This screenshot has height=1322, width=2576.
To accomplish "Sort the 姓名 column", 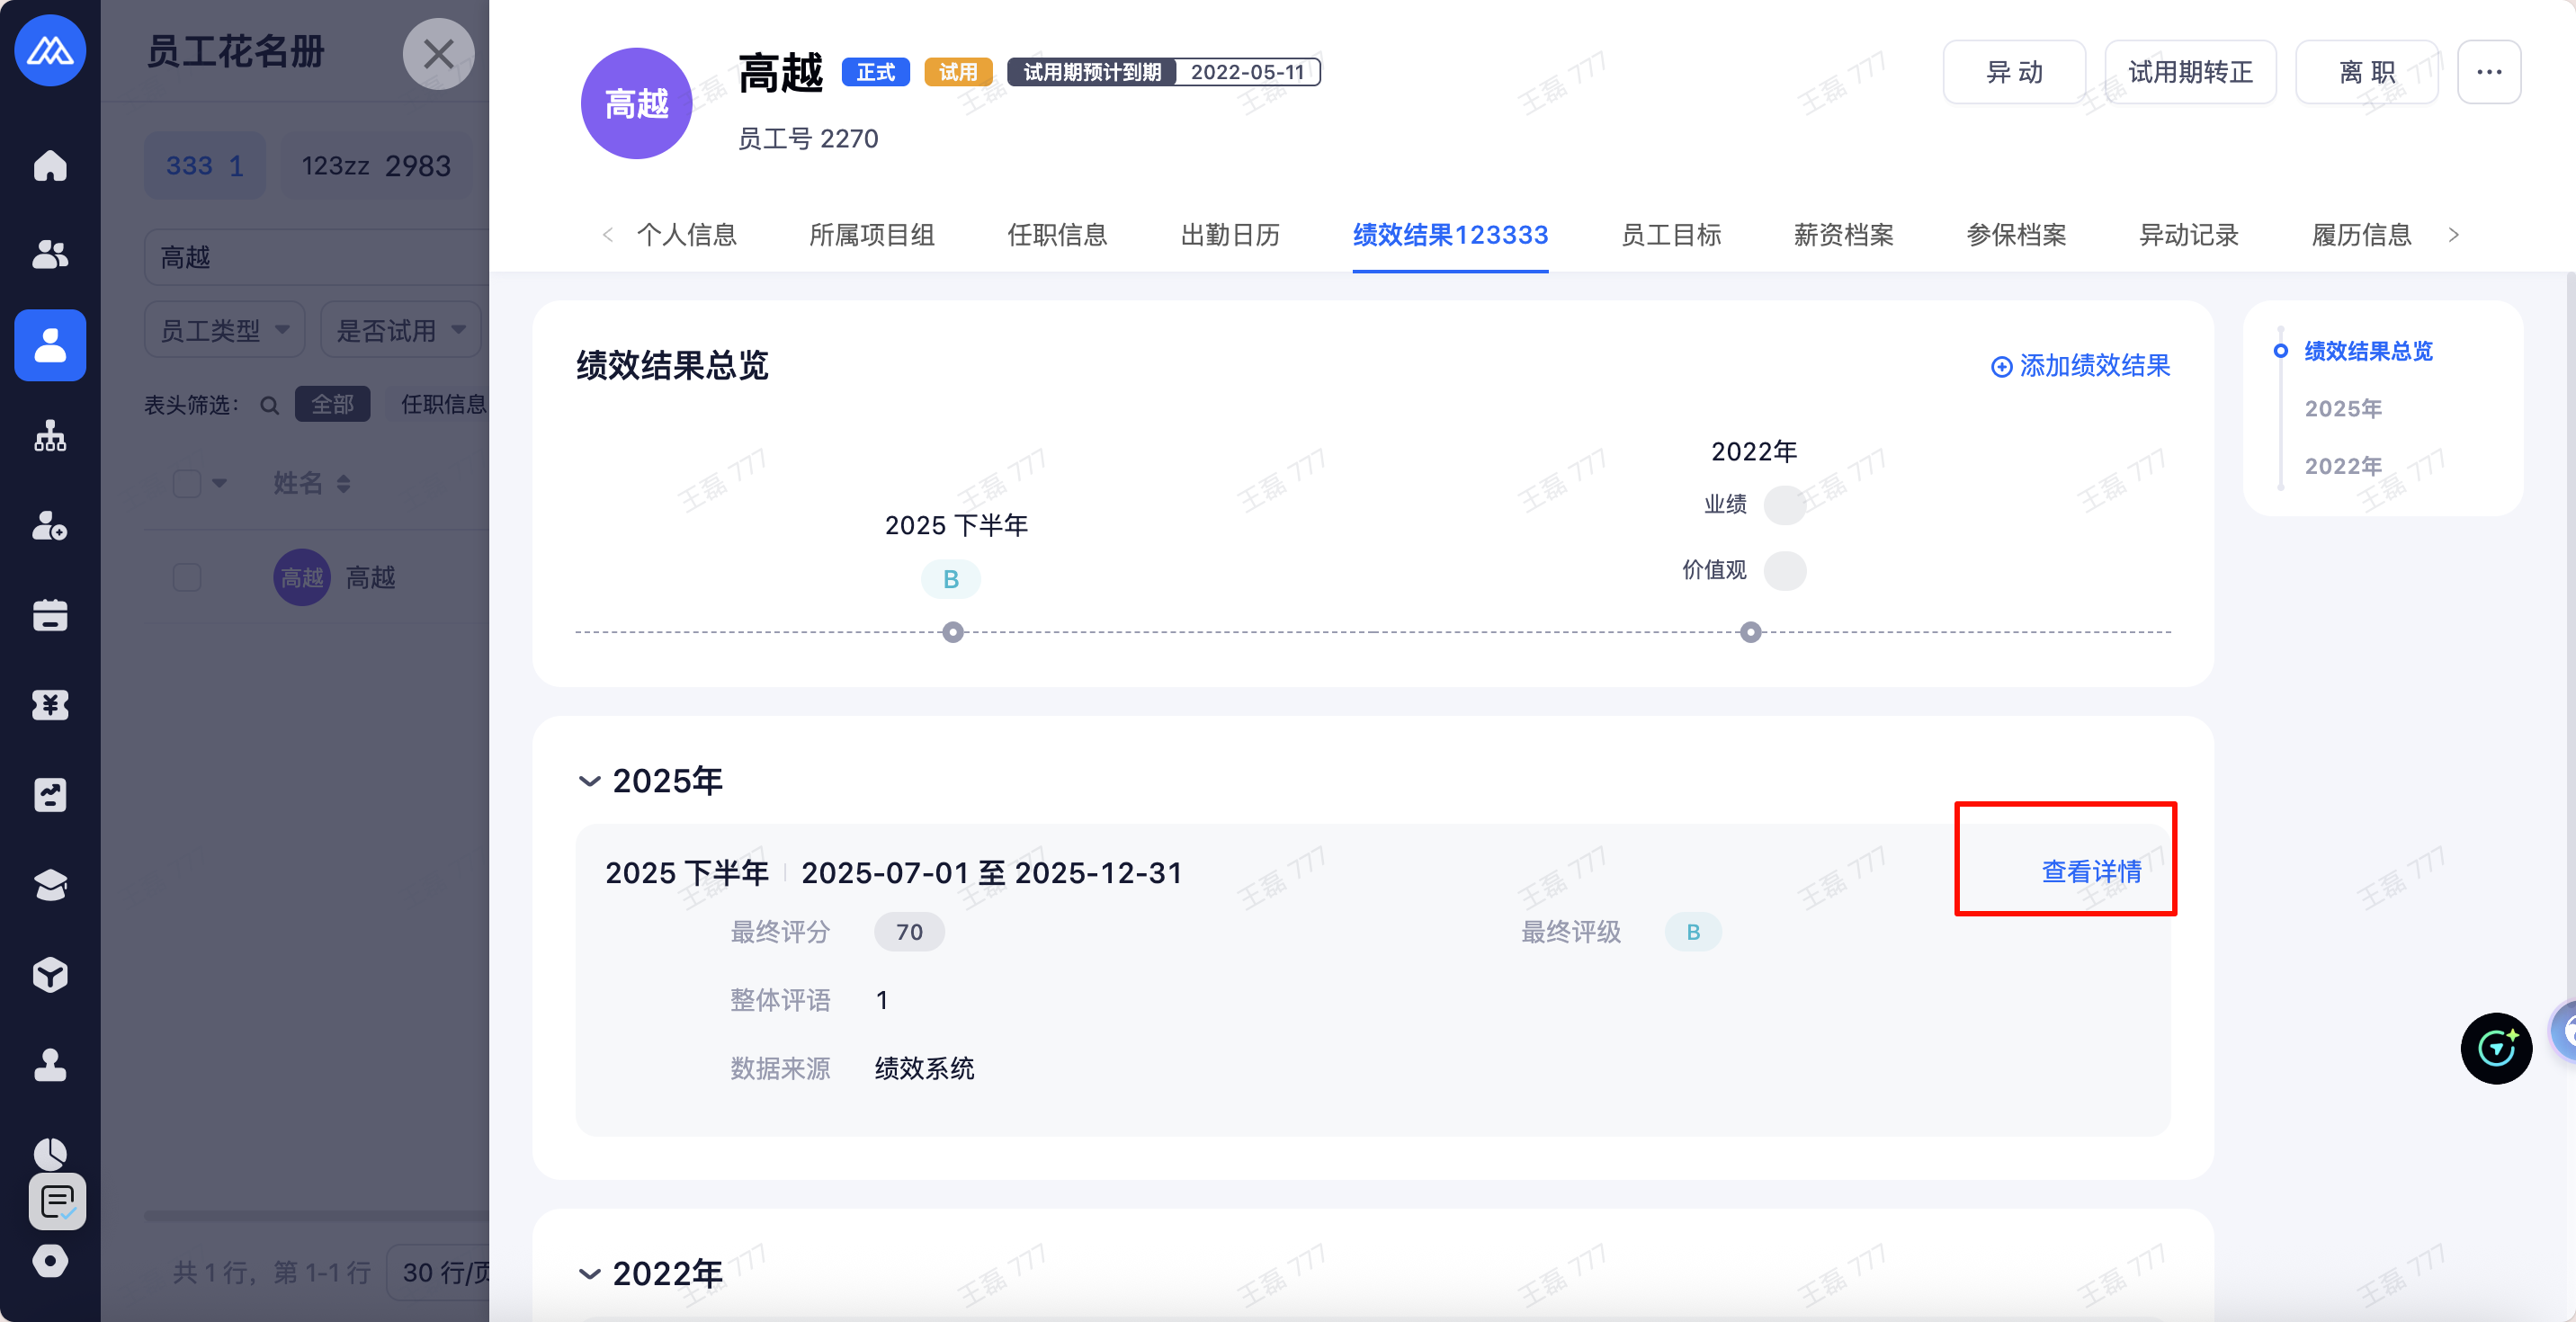I will [x=343, y=484].
